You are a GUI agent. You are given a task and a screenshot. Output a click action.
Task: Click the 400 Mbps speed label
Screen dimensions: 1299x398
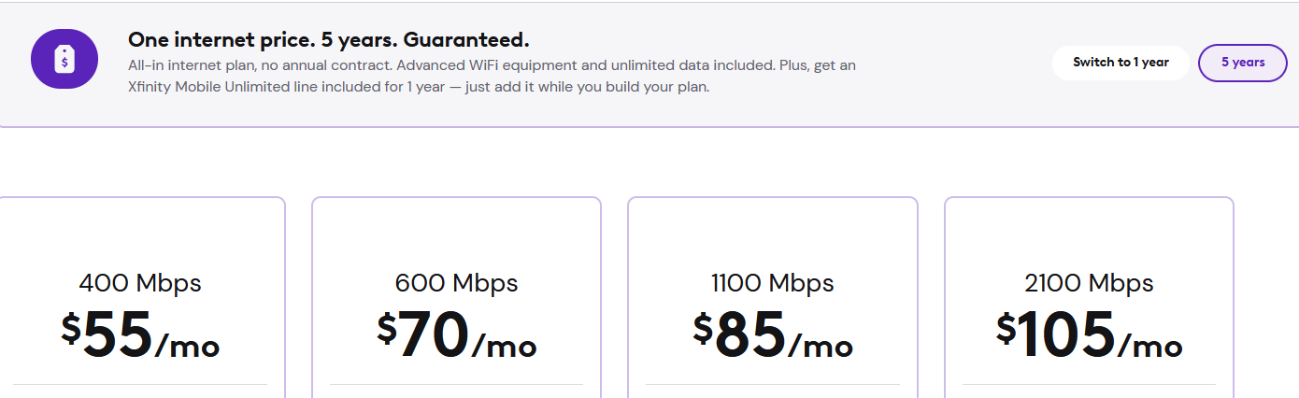[140, 282]
